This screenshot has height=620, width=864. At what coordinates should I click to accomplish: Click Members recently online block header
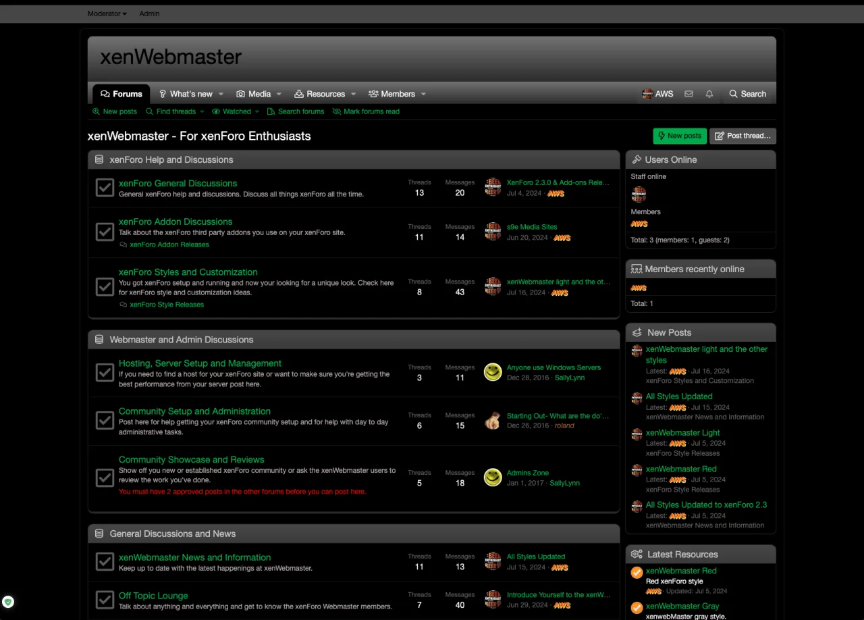[x=701, y=269]
